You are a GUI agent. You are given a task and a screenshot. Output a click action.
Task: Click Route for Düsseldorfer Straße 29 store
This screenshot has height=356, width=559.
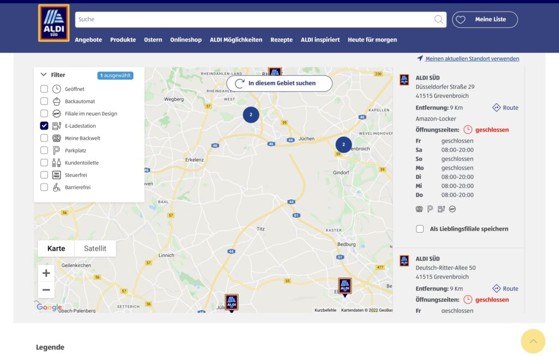[x=506, y=108]
